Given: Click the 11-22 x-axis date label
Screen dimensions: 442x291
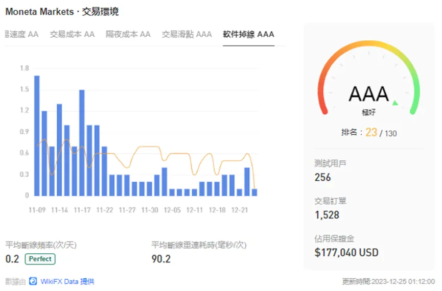Looking at the screenshot, I should pyautogui.click(x=105, y=210).
